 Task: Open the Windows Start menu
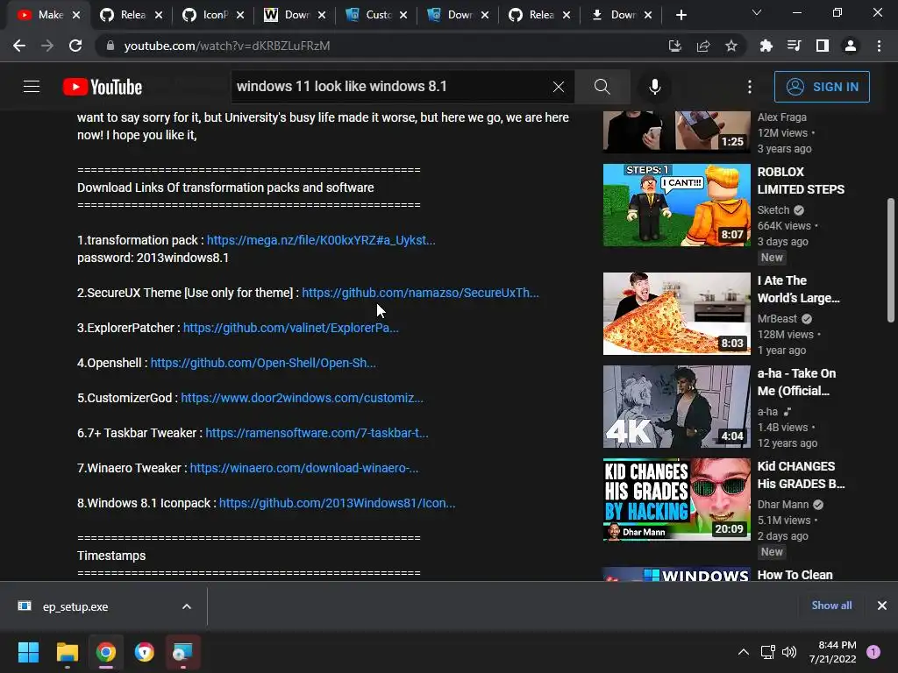coord(29,652)
